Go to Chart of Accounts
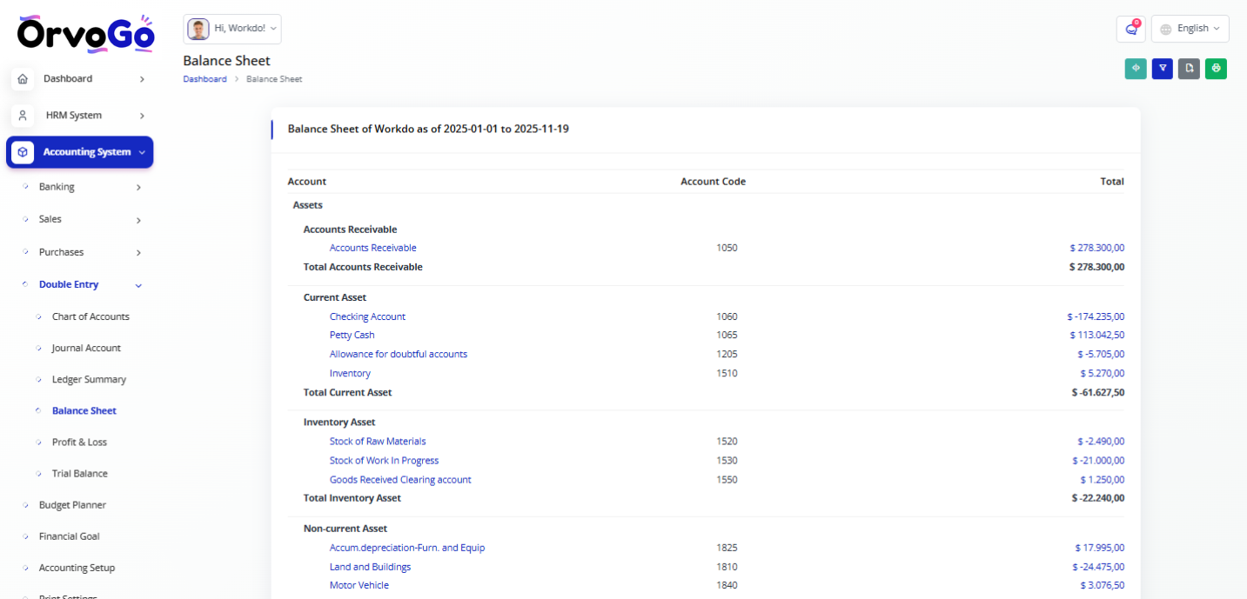Image resolution: width=1247 pixels, height=599 pixels. (91, 316)
